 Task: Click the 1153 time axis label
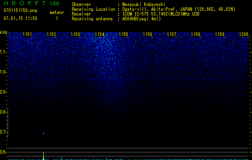coord(76,34)
